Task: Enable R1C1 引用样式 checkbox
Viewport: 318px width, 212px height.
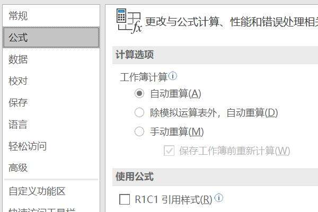Action: click(125, 199)
